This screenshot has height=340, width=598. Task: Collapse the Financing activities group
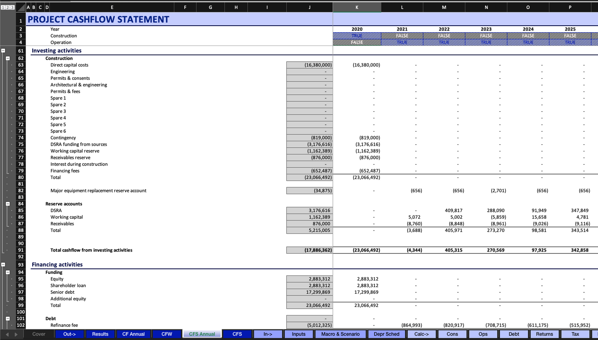(x=3, y=265)
